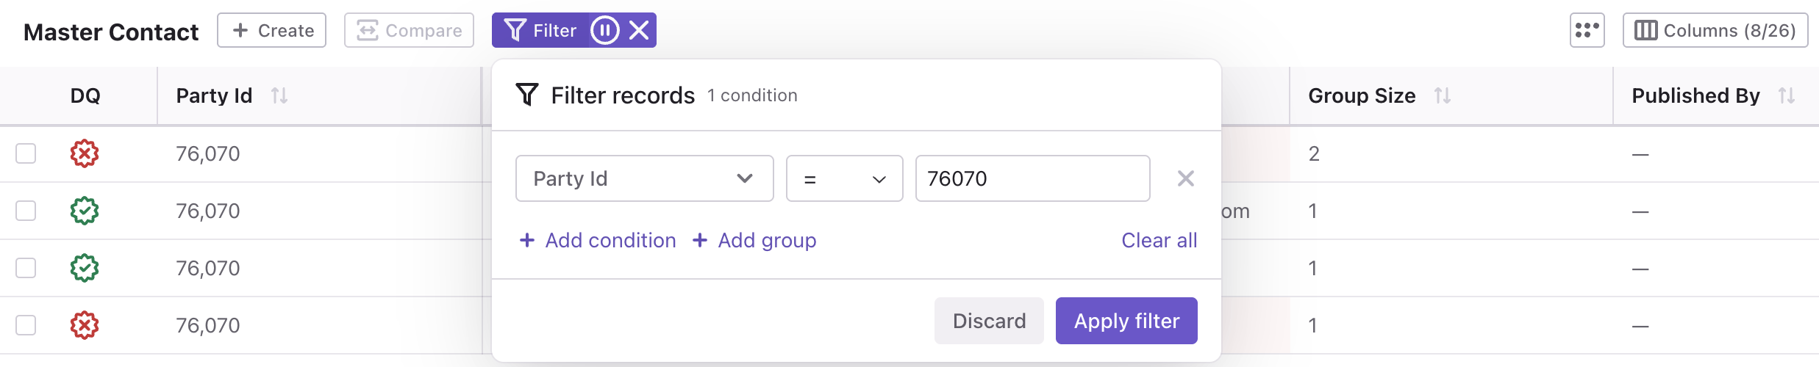Open the Party Id field dropdown
Image resolution: width=1819 pixels, height=367 pixels.
pyautogui.click(x=645, y=178)
